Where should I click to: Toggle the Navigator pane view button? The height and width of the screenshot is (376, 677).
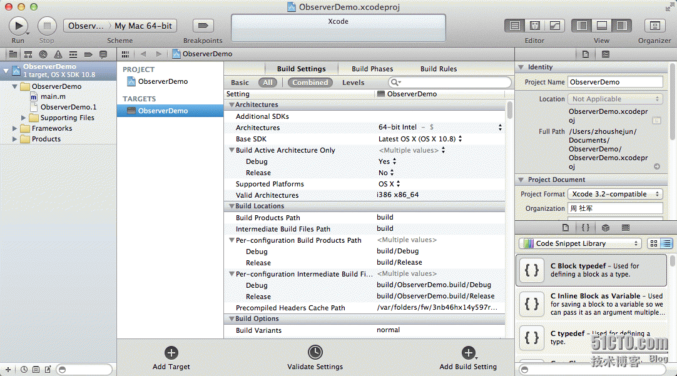click(x=581, y=26)
